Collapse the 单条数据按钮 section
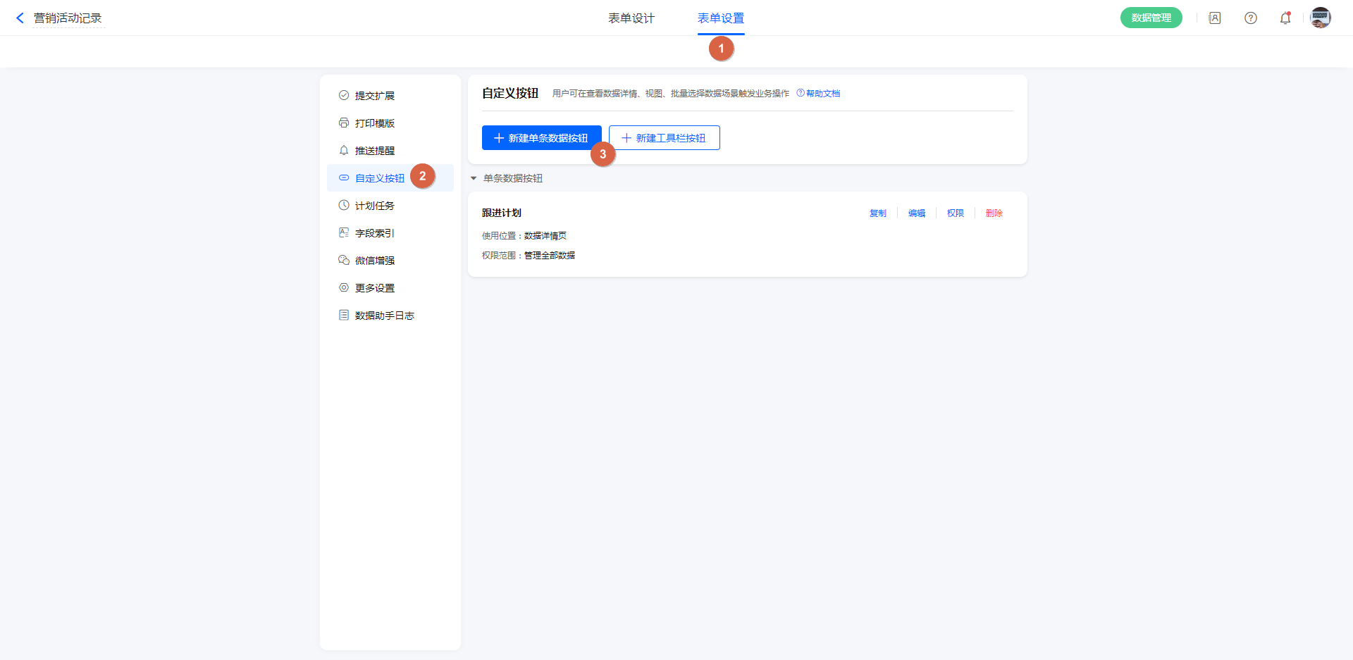The height and width of the screenshot is (660, 1353). click(474, 178)
